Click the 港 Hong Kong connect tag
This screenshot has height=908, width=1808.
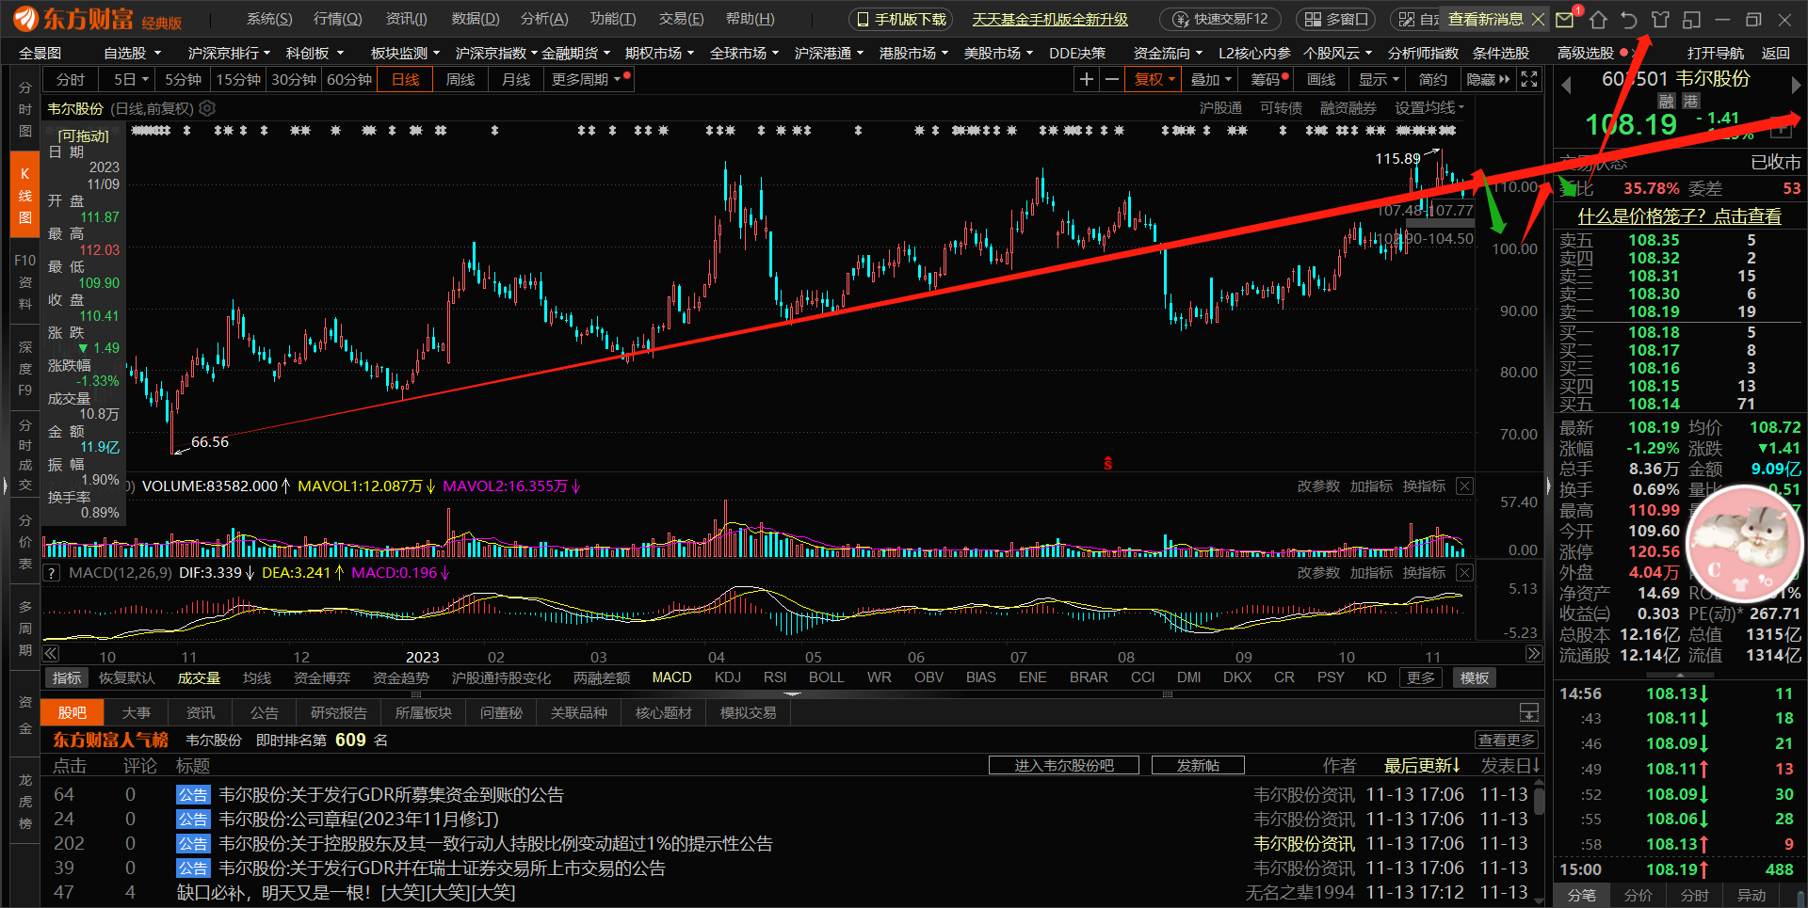tap(1690, 101)
